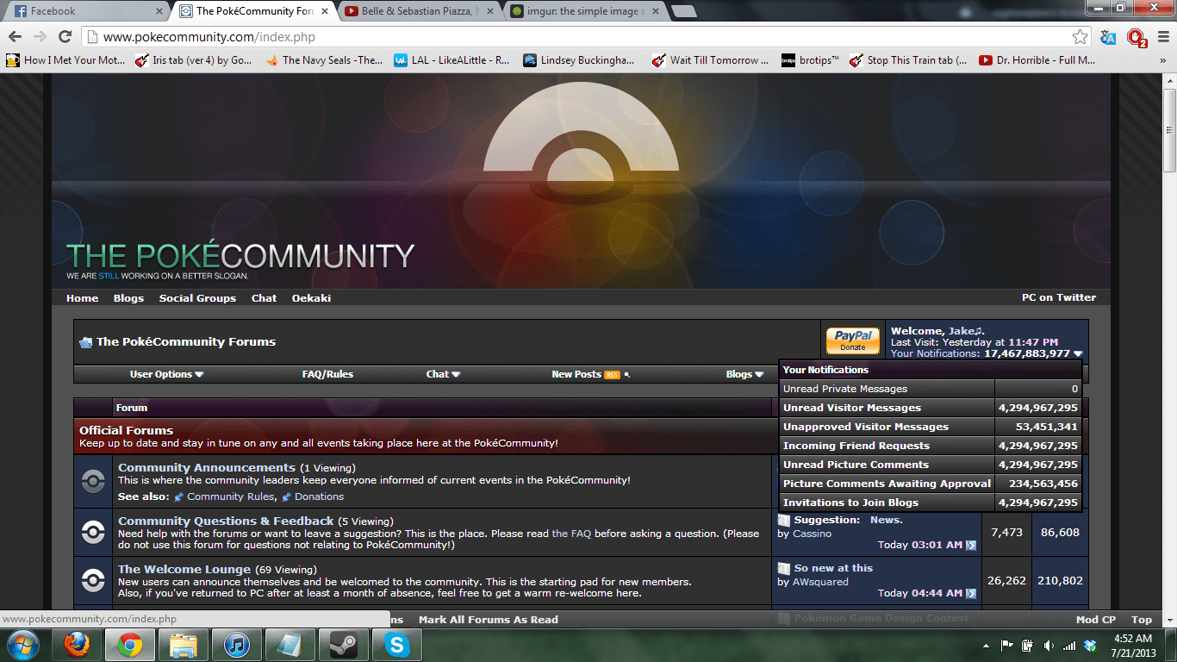The image size is (1177, 662).
Task: Go back to the previous page
Action: [x=15, y=37]
